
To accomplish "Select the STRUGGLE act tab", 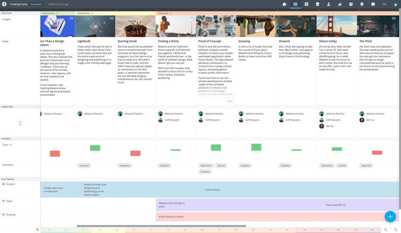I will (x=277, y=13).
